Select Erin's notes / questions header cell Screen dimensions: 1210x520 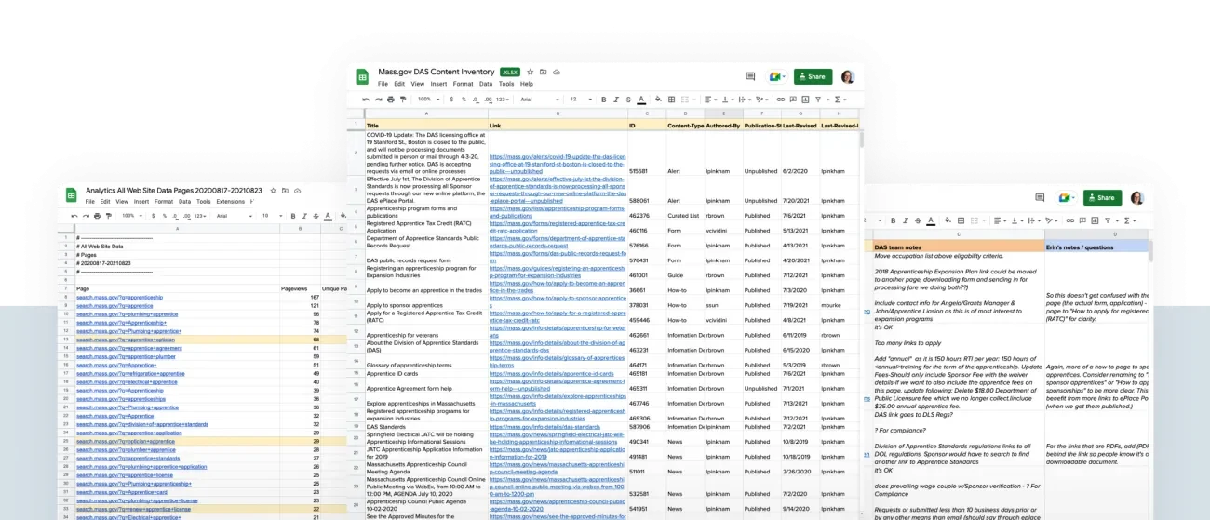point(1096,247)
